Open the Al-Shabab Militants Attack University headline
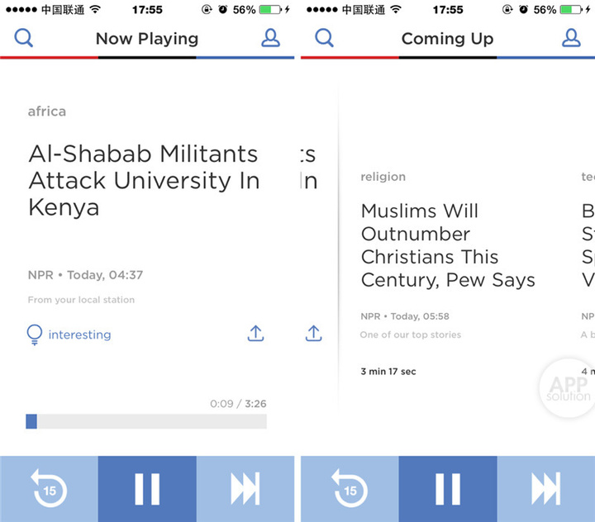This screenshot has width=595, height=522. pyautogui.click(x=144, y=180)
